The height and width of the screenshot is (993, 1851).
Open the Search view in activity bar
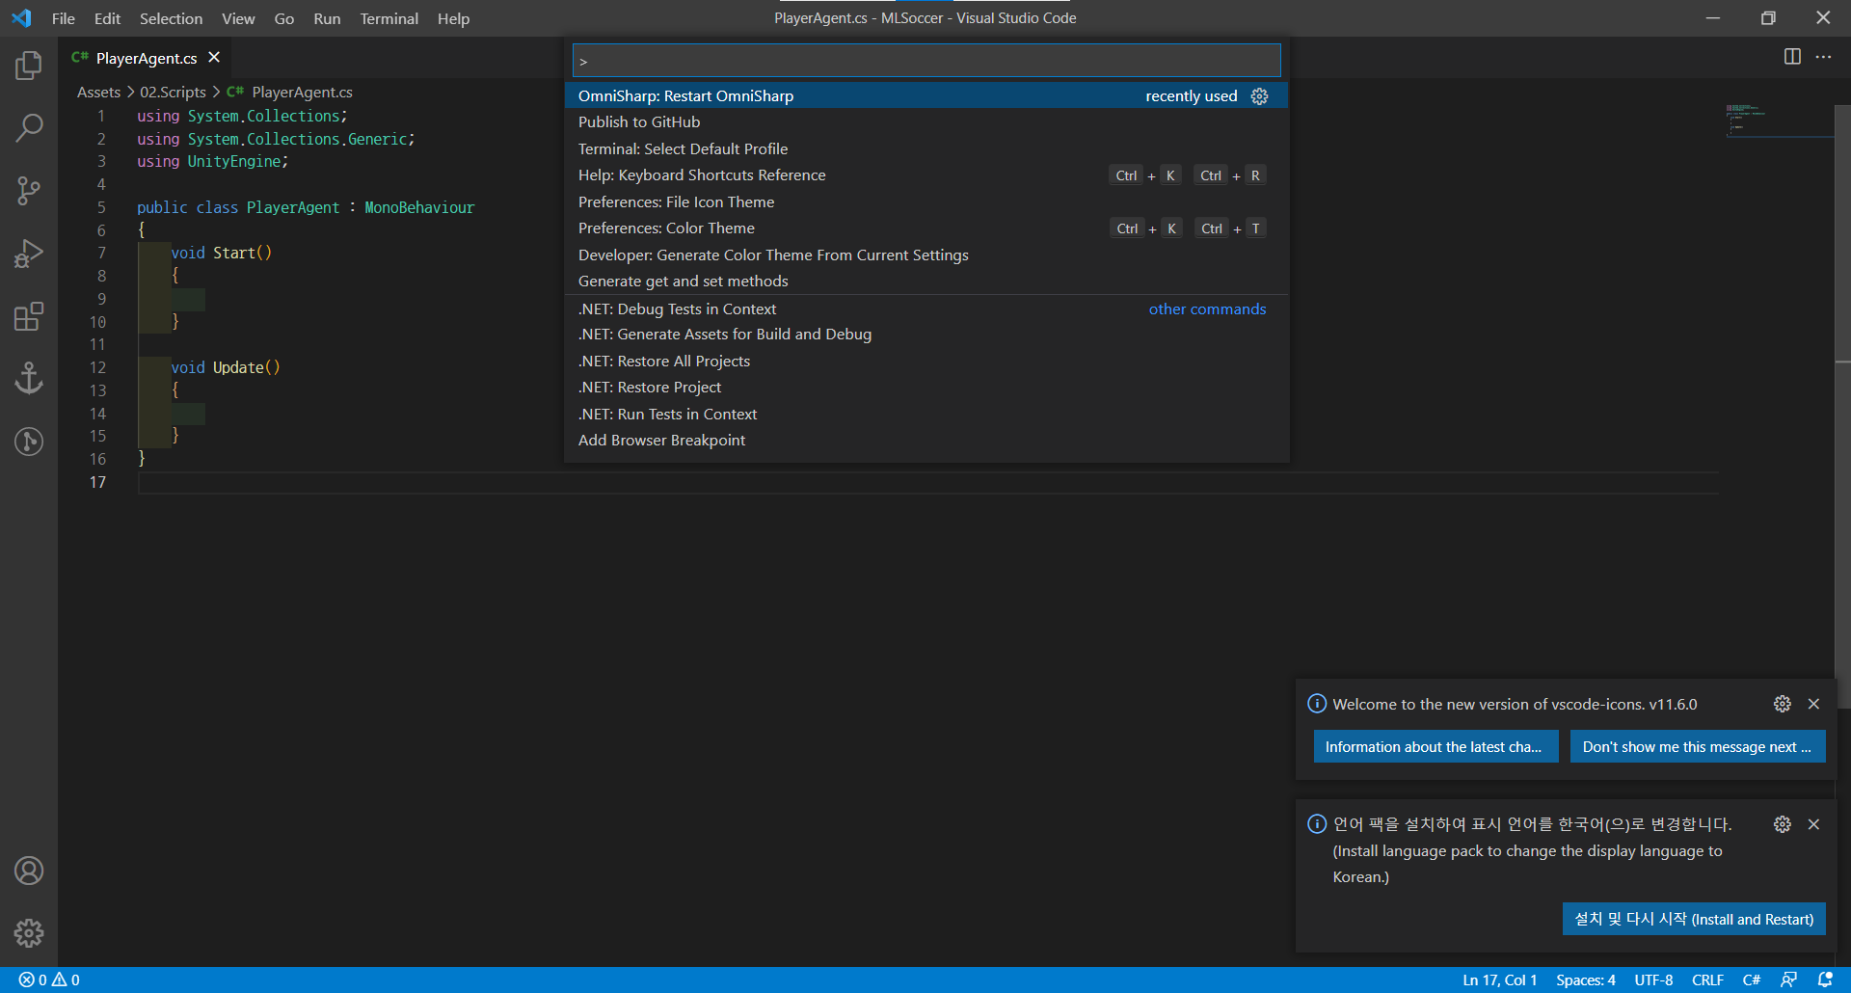click(x=29, y=127)
